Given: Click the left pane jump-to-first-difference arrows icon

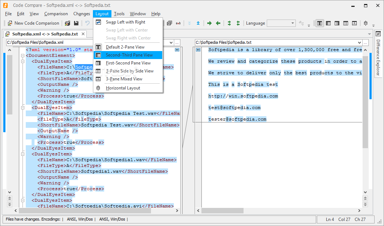Looking at the screenshot, I should (x=9, y=198).
